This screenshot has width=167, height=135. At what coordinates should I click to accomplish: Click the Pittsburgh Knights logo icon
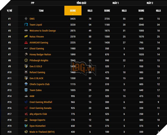26,60
